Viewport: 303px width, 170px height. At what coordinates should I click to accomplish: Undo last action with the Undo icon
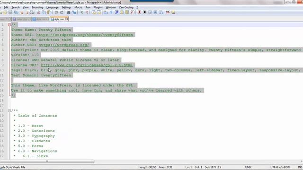click(56, 12)
